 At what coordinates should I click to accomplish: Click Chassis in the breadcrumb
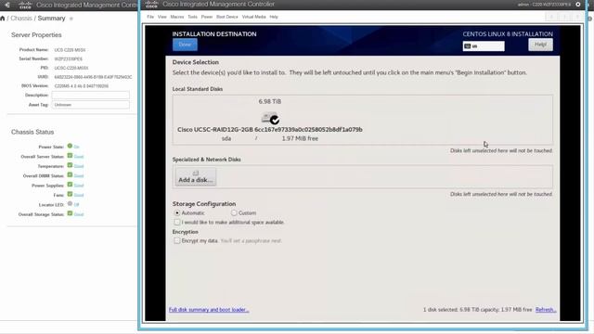[21, 19]
